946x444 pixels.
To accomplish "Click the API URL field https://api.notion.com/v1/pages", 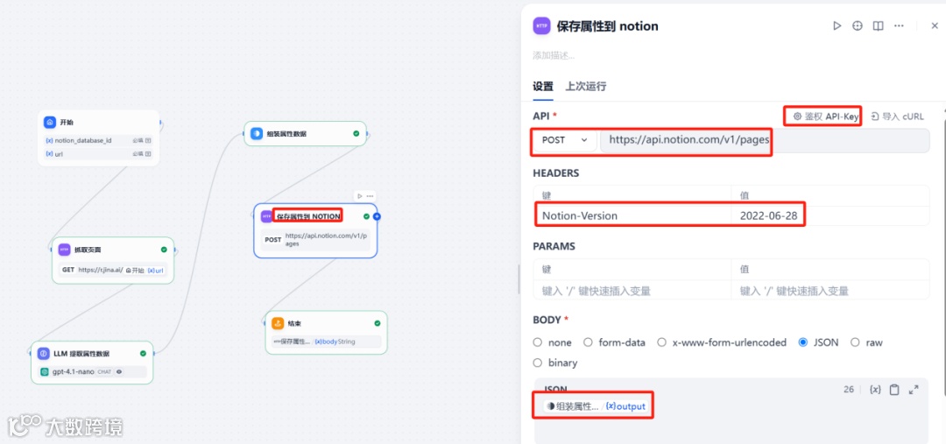I will pyautogui.click(x=765, y=140).
